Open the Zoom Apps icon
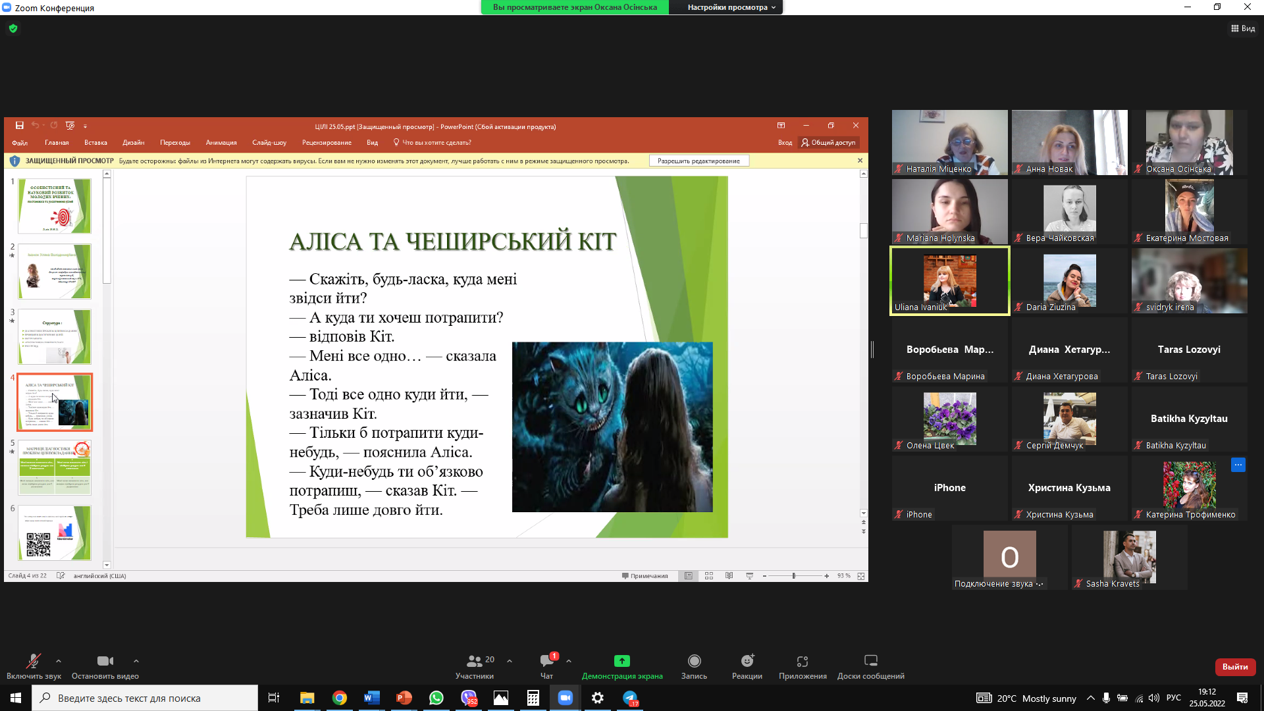Screen dimensions: 1264x711 coord(802,661)
